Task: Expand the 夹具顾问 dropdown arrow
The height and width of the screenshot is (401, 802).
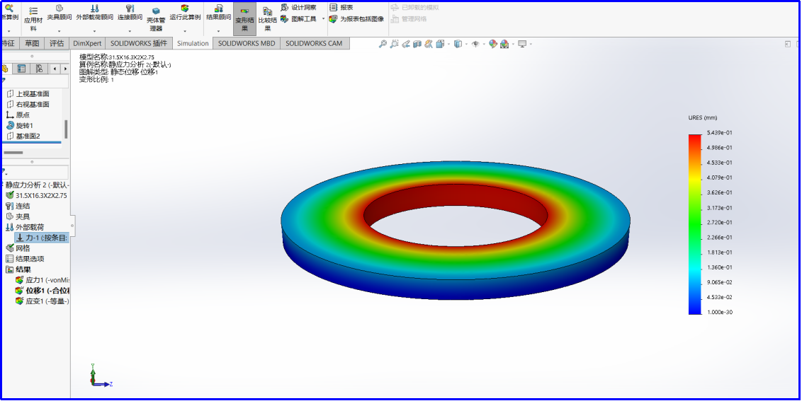Action: point(59,31)
